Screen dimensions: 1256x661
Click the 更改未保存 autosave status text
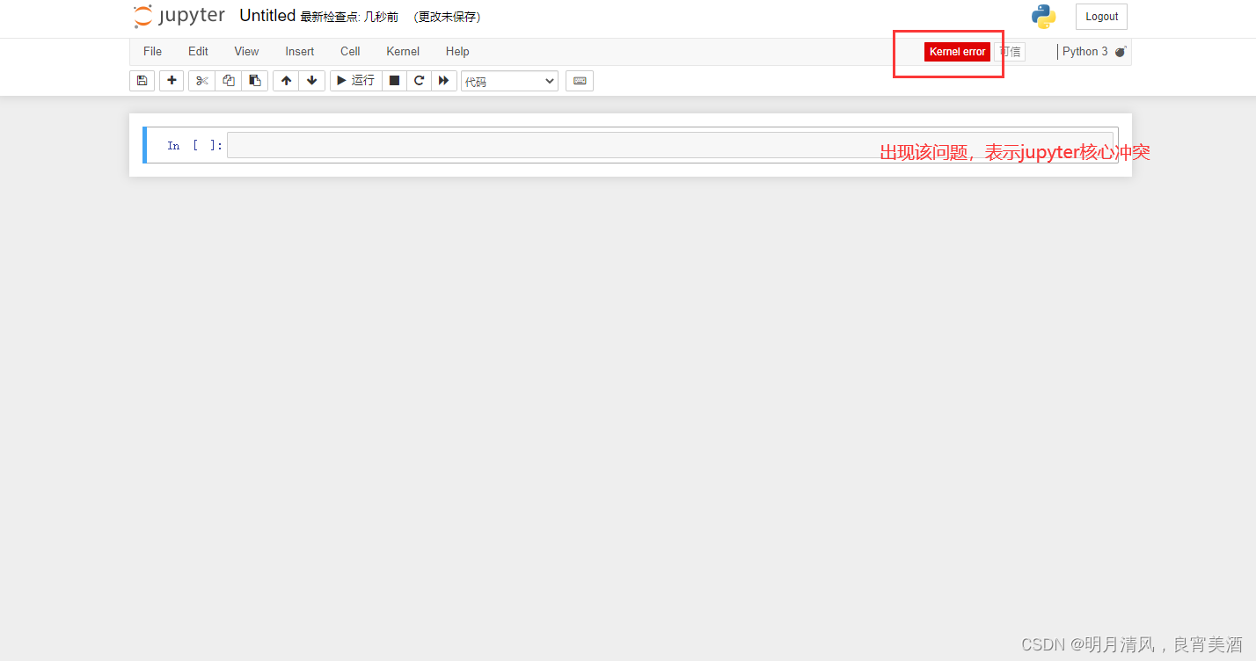click(447, 17)
